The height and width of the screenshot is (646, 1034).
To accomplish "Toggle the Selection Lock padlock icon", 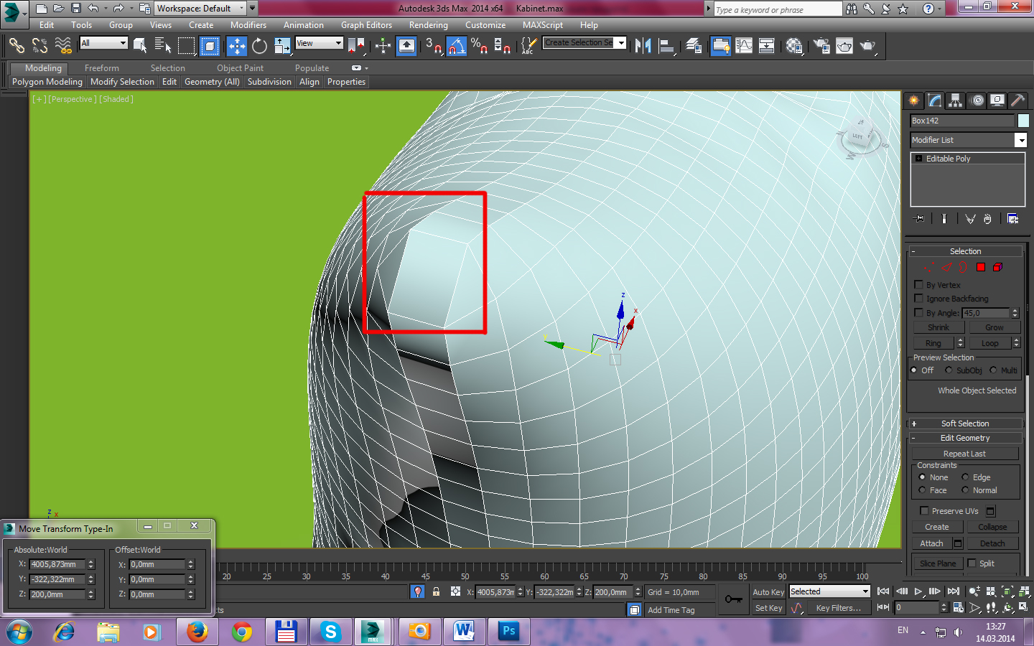I will coord(436,591).
